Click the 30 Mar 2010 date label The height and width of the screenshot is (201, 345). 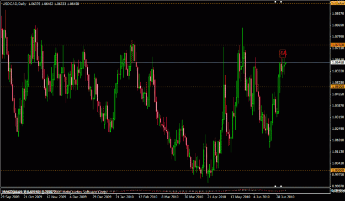(194, 197)
